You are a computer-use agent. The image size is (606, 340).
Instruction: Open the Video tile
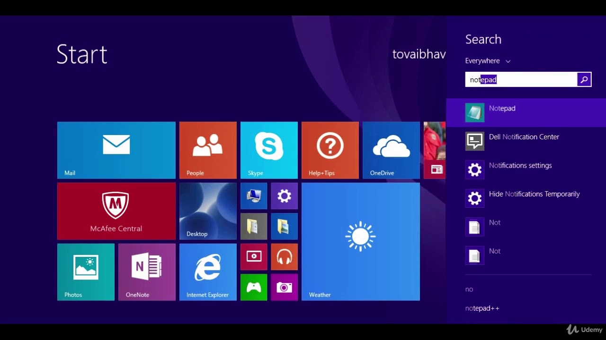(x=254, y=257)
